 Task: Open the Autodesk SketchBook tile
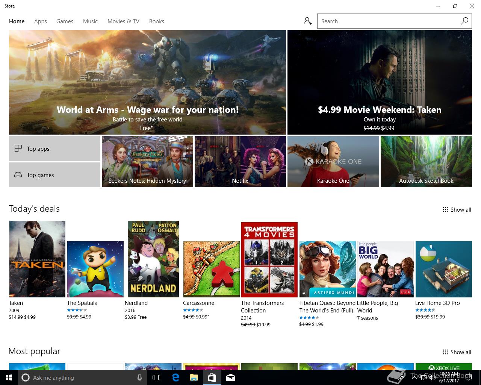click(x=426, y=162)
